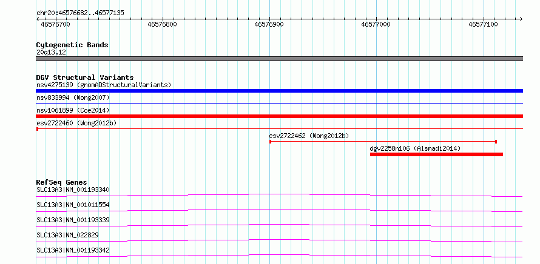Click the chr20:46576682..46577135 region label
Screen dimensions: 540x264
coord(80,13)
